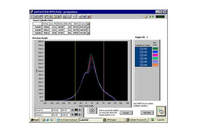Click the system tray icon beside the clock

pyautogui.click(x=153, y=120)
